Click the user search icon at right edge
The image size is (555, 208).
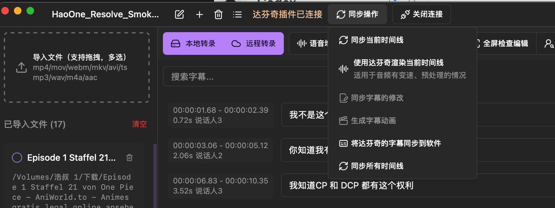549,43
